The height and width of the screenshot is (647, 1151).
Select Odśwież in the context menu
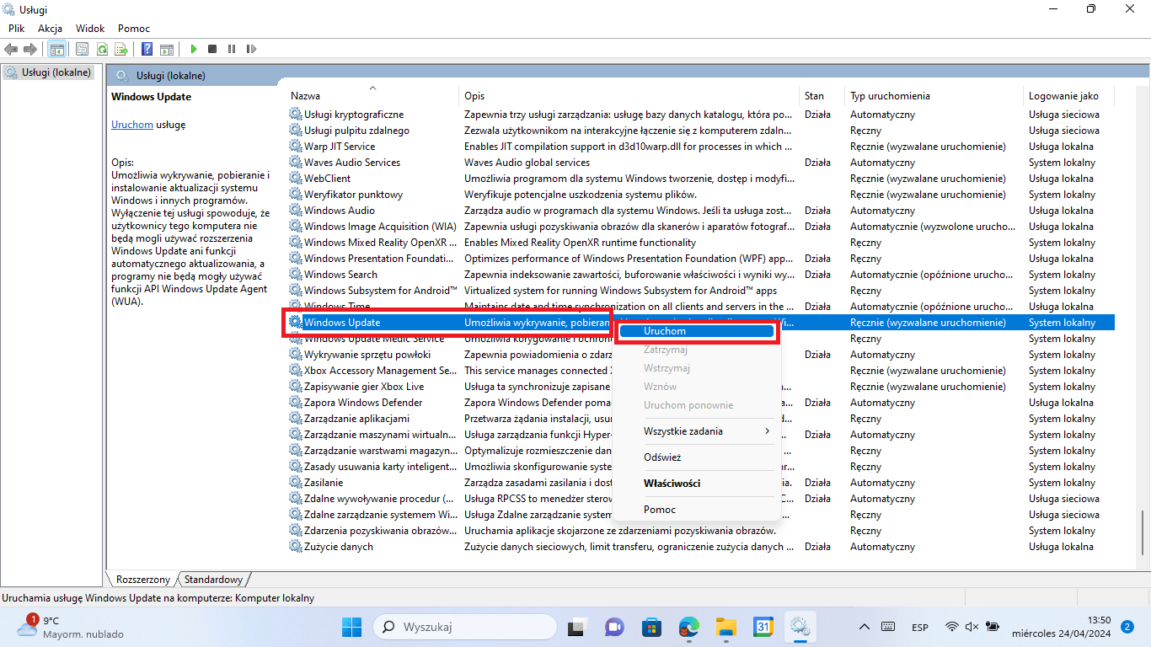pyautogui.click(x=696, y=457)
